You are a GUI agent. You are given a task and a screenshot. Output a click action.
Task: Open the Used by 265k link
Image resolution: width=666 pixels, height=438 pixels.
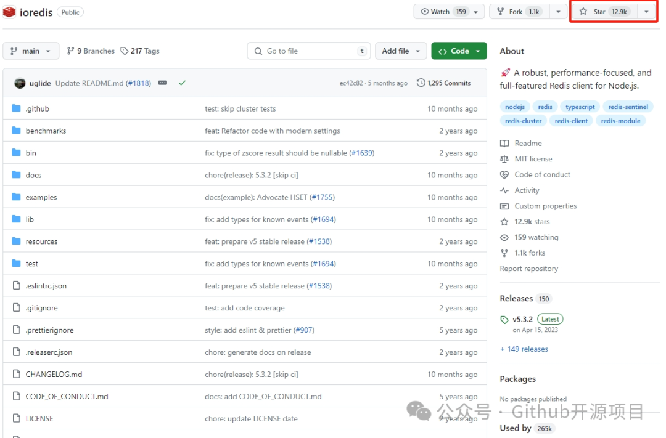[x=527, y=428]
